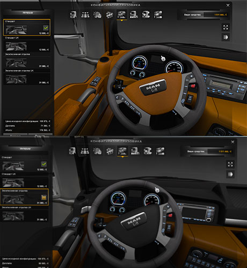
Task: Choose the Стандарт interior thumbnail, bottom screen
Action: coord(13,166)
